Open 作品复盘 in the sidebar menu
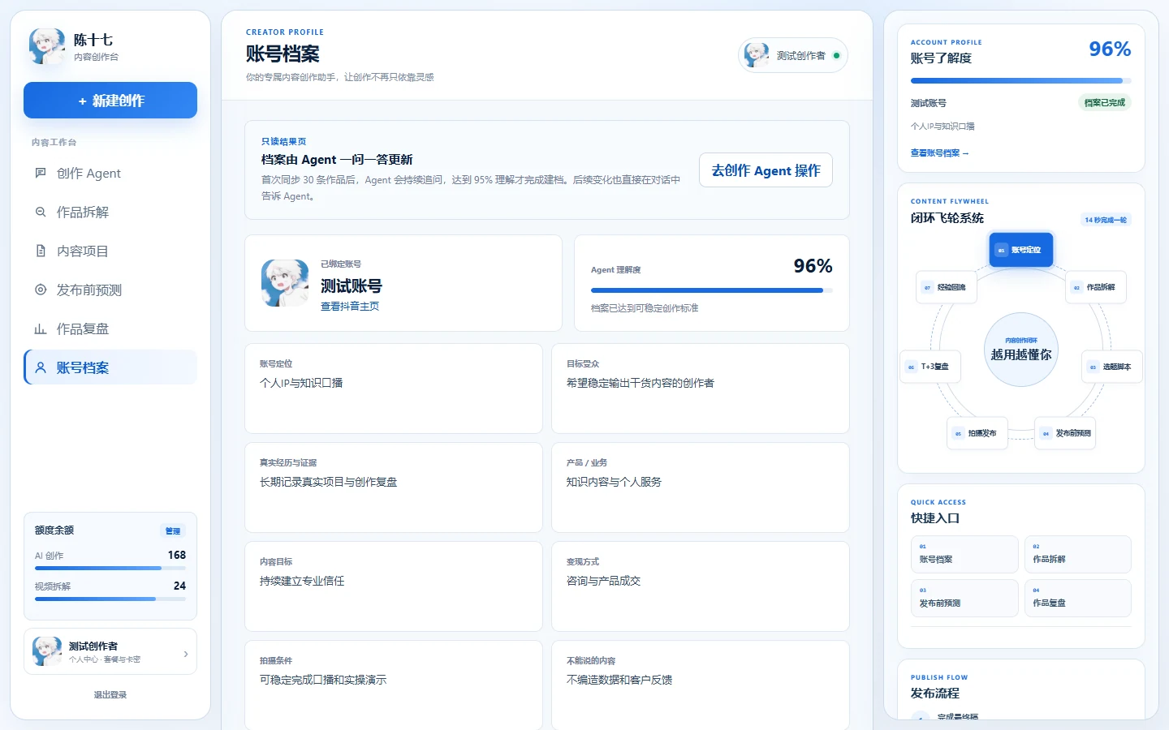The height and width of the screenshot is (730, 1169). coord(110,328)
